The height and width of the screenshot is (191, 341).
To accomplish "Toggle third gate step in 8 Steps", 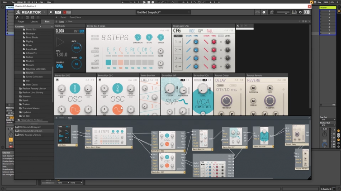I will point(120,62).
